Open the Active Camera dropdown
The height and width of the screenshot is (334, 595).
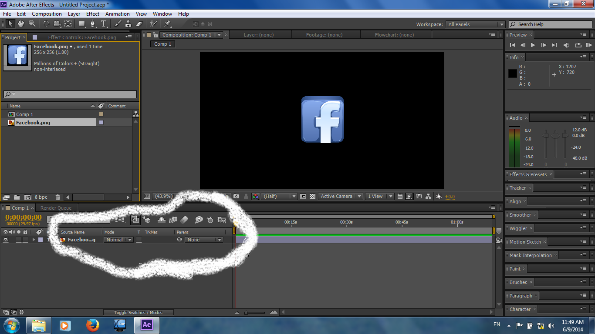[x=341, y=197]
